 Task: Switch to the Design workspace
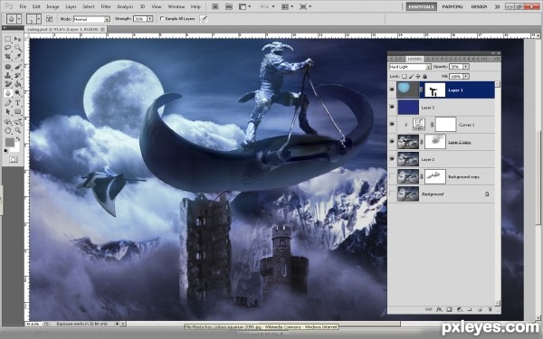pos(480,6)
